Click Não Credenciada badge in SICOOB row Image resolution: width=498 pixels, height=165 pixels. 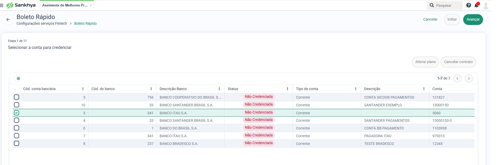[x=259, y=97]
